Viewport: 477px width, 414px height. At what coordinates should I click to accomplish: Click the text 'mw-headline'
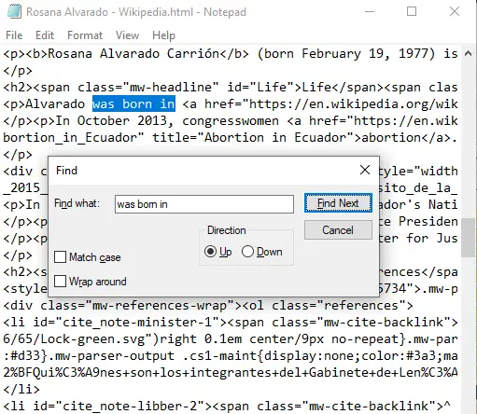(x=171, y=87)
